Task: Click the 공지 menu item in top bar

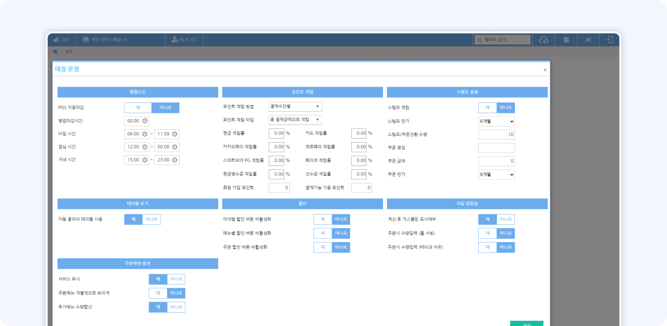Action: click(61, 40)
